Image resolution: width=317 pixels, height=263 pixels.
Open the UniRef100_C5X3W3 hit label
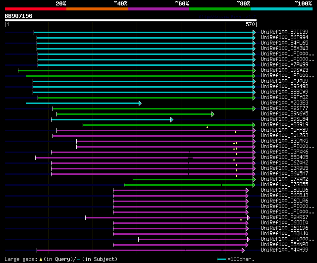click(x=284, y=49)
